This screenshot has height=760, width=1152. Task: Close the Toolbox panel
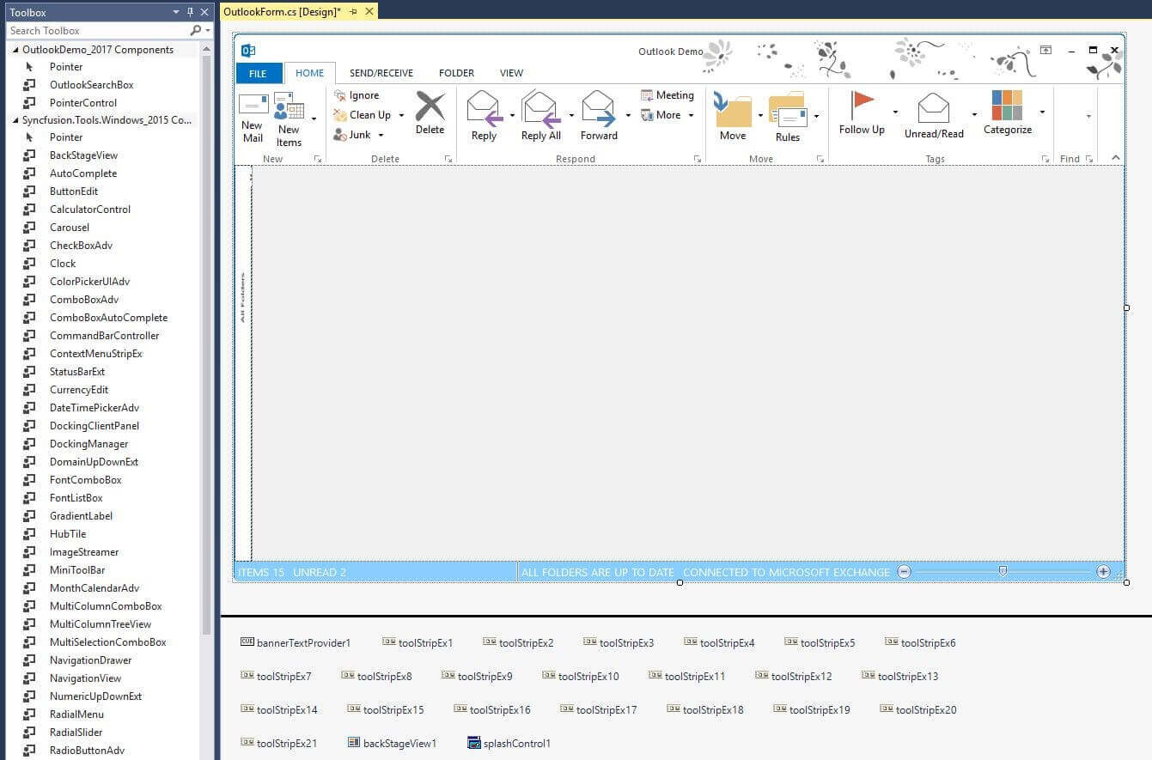pos(204,13)
